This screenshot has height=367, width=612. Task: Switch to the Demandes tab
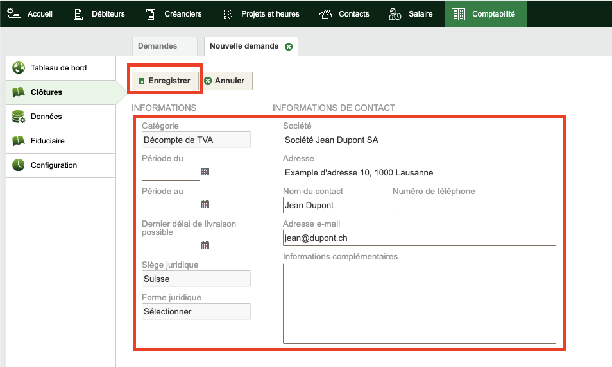click(165, 46)
